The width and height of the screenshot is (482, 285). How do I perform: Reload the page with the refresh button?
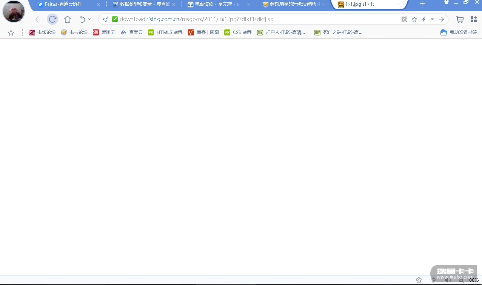[x=52, y=19]
